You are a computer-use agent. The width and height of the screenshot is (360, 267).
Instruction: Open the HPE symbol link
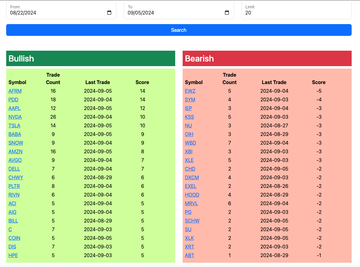click(13, 255)
